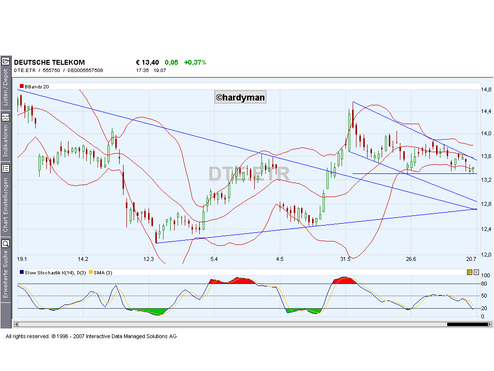This screenshot has width=494, height=371.
Task: Remove the Slow Stochastik panel via X icon
Action: click(x=475, y=273)
